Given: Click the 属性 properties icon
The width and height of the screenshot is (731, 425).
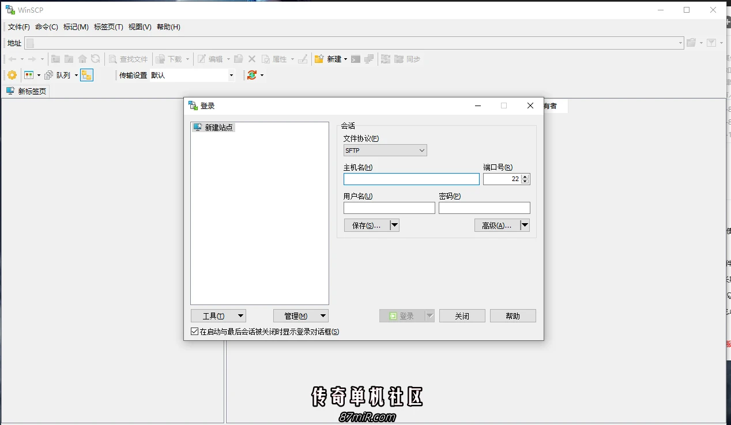Looking at the screenshot, I should pyautogui.click(x=266, y=59).
